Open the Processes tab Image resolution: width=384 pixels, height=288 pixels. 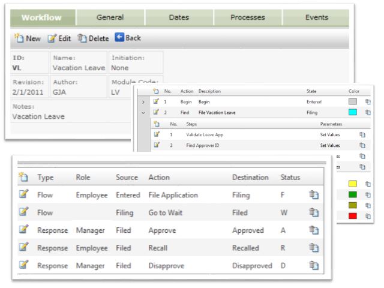[x=248, y=17]
